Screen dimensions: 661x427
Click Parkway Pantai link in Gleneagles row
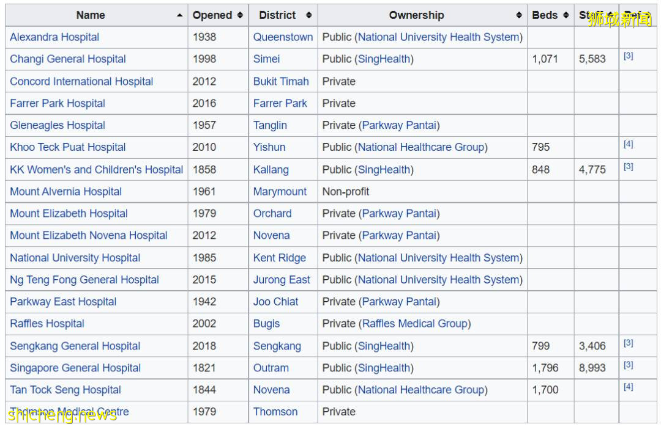[x=399, y=125]
